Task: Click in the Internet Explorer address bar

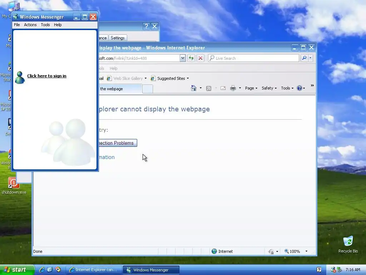Action: click(139, 58)
